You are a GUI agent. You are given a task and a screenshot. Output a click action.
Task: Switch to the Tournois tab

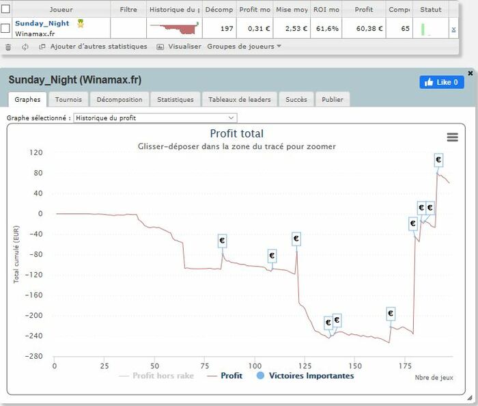pos(68,99)
